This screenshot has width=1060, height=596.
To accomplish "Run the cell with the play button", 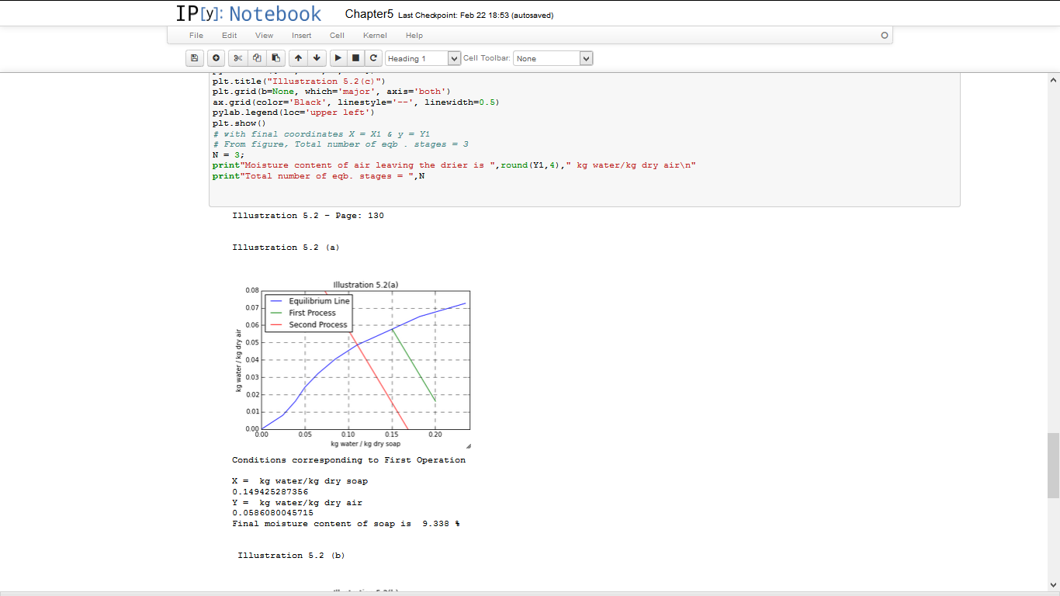I will 338,58.
